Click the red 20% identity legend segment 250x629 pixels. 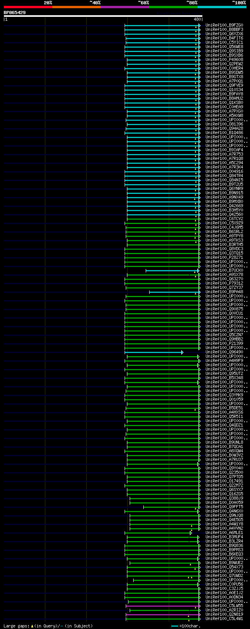(28, 7)
